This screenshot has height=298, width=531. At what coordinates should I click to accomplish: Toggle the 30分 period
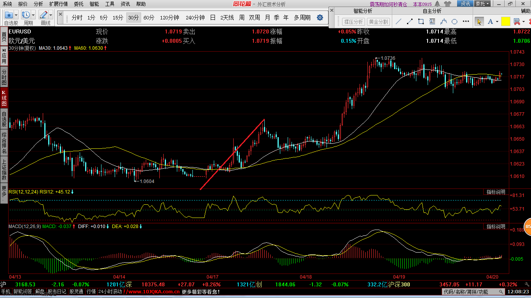[134, 17]
